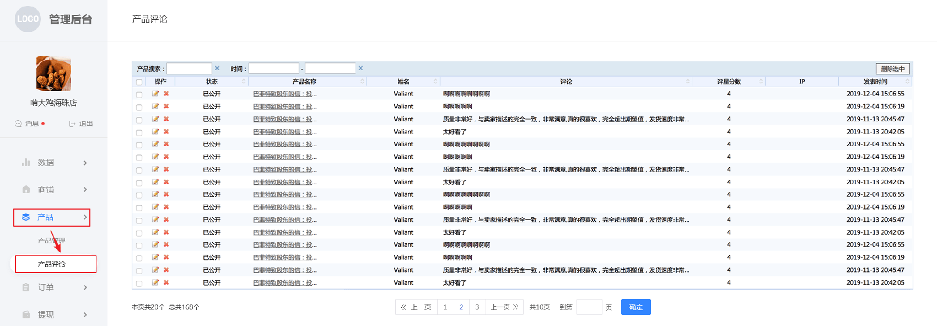Check the last comment row checkbox
This screenshot has height=326, width=937.
point(139,284)
